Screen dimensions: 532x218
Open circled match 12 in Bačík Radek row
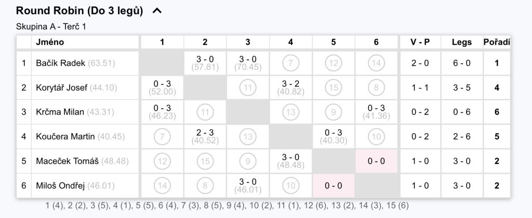(333, 63)
